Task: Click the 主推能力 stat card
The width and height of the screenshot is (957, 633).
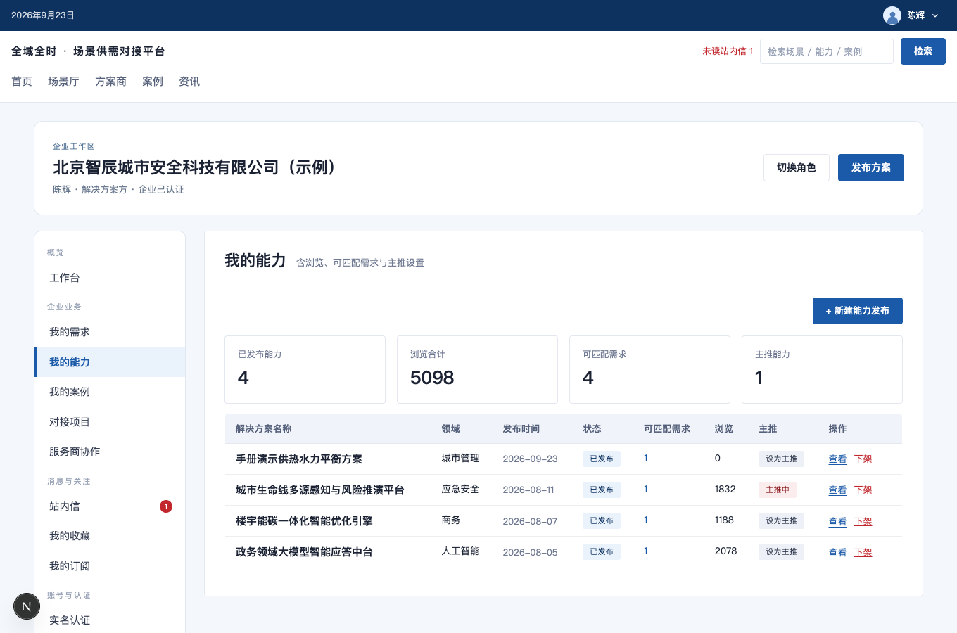Action: click(822, 369)
